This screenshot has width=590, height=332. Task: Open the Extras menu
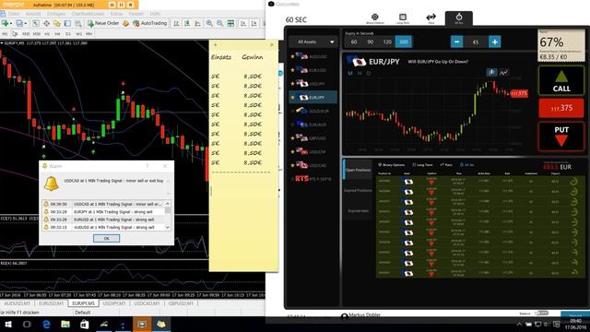pyautogui.click(x=116, y=14)
